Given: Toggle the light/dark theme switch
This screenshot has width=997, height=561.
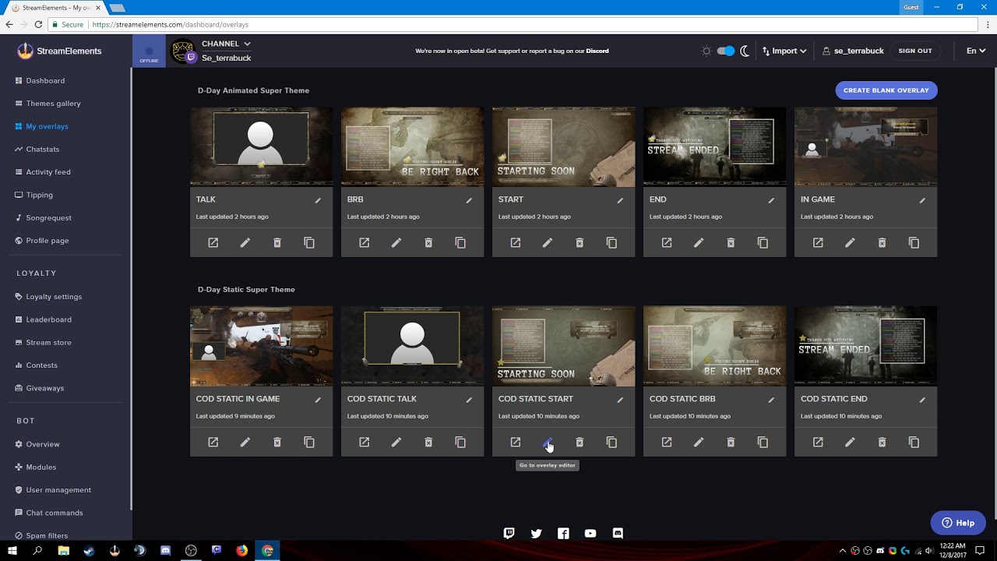Looking at the screenshot, I should pyautogui.click(x=725, y=51).
